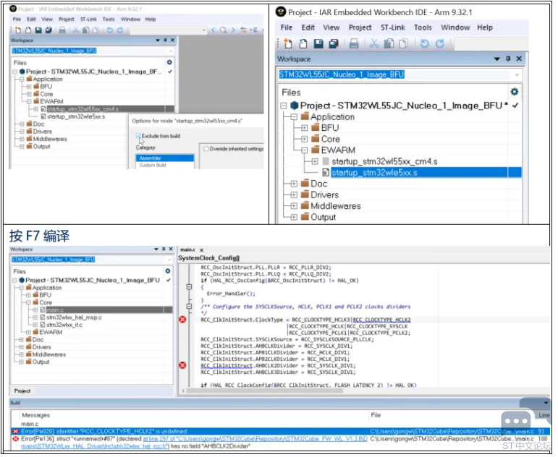Click Undo icon in top-left window toolbar
The image size is (558, 457).
(x=110, y=30)
